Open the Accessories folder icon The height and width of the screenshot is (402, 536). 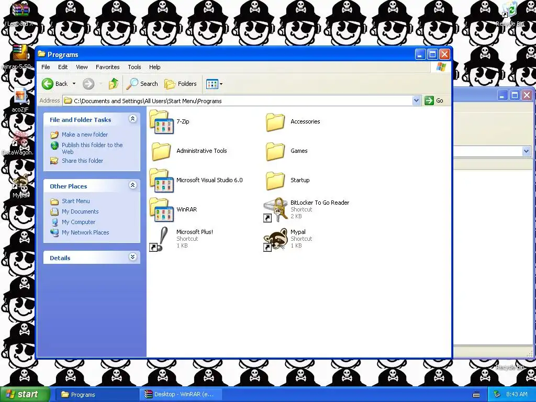(275, 122)
